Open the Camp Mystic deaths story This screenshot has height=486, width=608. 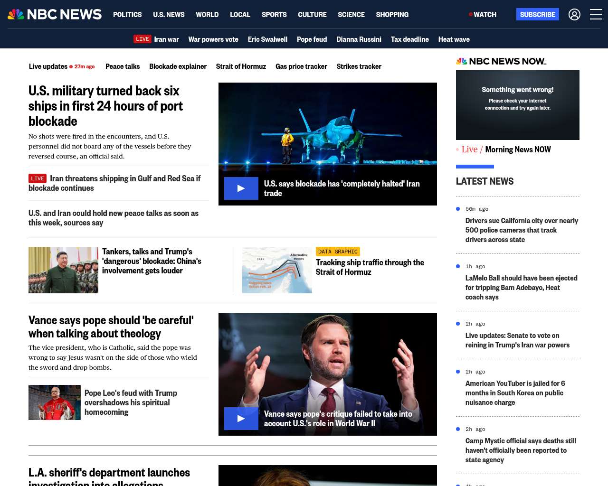521,450
